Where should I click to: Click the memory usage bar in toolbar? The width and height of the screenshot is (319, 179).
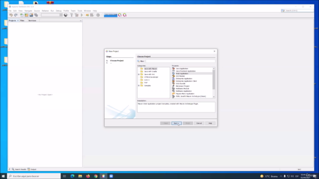click(111, 15)
